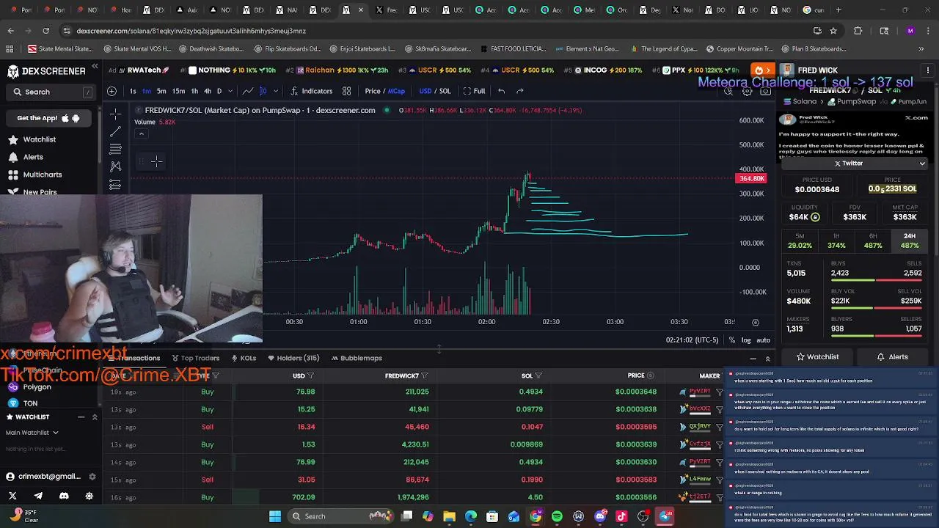This screenshot has width=939, height=528.
Task: Open the FRED WICK panel three-dot menu
Action: click(x=928, y=70)
